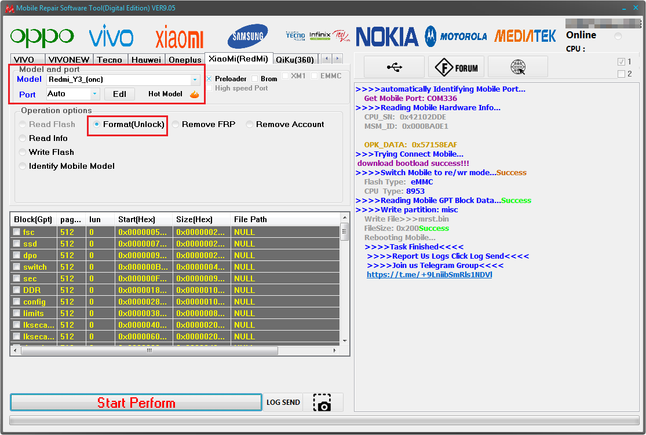This screenshot has width=646, height=435.
Task: Click the Edl button
Action: (x=119, y=94)
